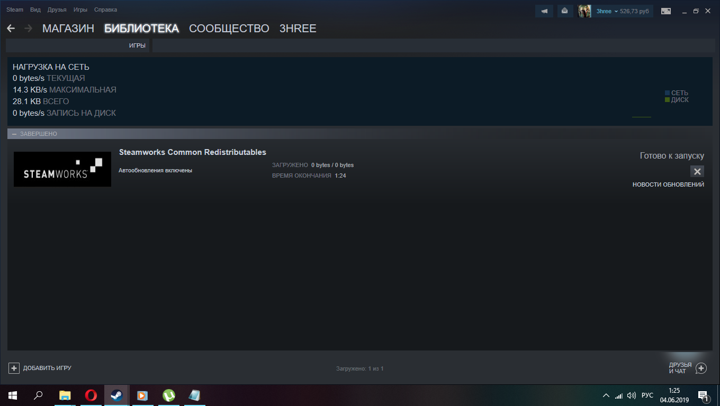Open the taskbar clock and calendar
The image size is (720, 406).
(674, 395)
